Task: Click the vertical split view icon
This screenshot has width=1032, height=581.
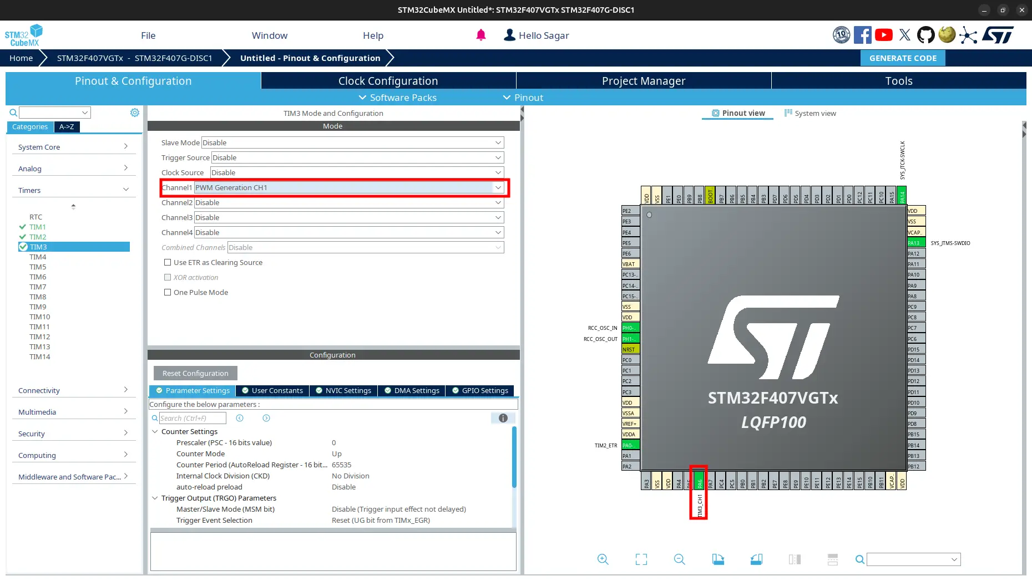Action: point(795,559)
